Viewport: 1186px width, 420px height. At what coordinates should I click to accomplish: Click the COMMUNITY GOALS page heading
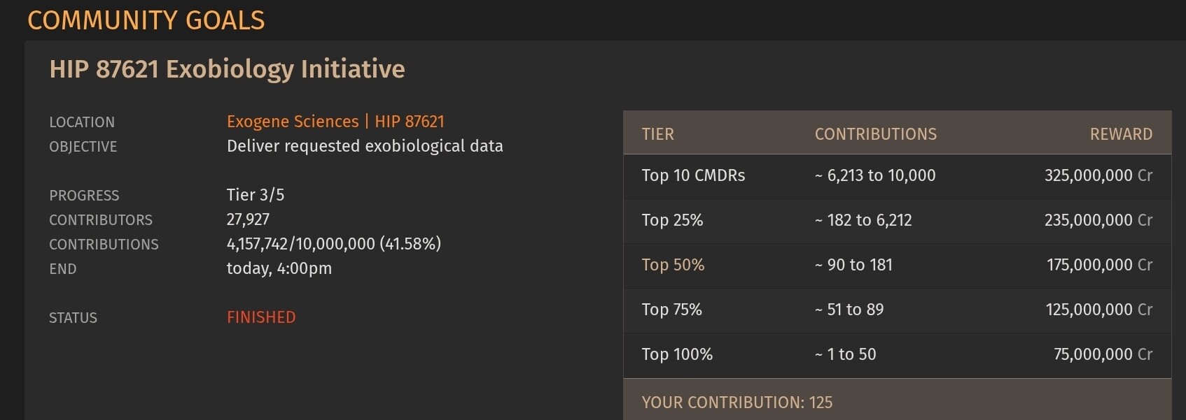[146, 20]
